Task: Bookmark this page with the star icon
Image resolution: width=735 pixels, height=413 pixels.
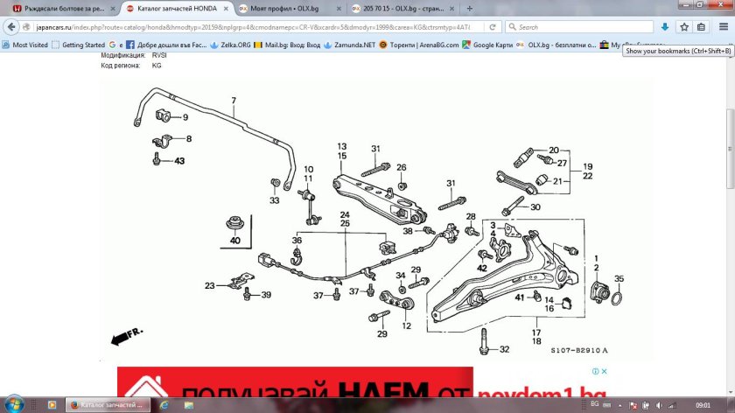Action: [x=683, y=27]
